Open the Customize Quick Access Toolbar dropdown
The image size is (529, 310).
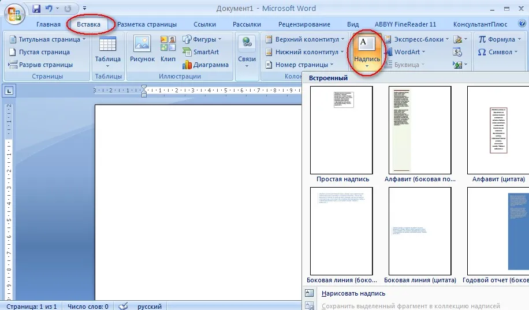point(84,8)
